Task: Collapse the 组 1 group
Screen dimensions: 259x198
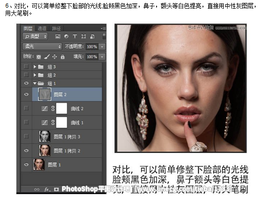Action: (x=35, y=83)
